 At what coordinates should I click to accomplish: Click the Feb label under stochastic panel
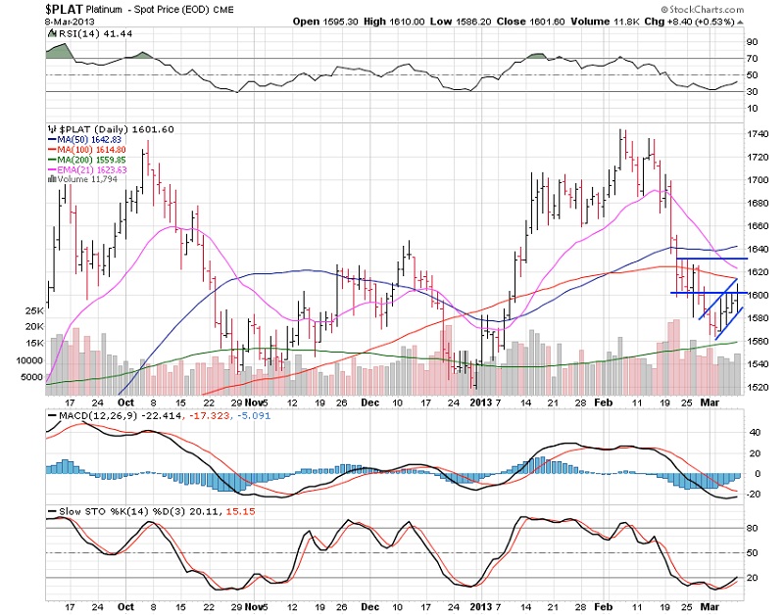pyautogui.click(x=604, y=606)
